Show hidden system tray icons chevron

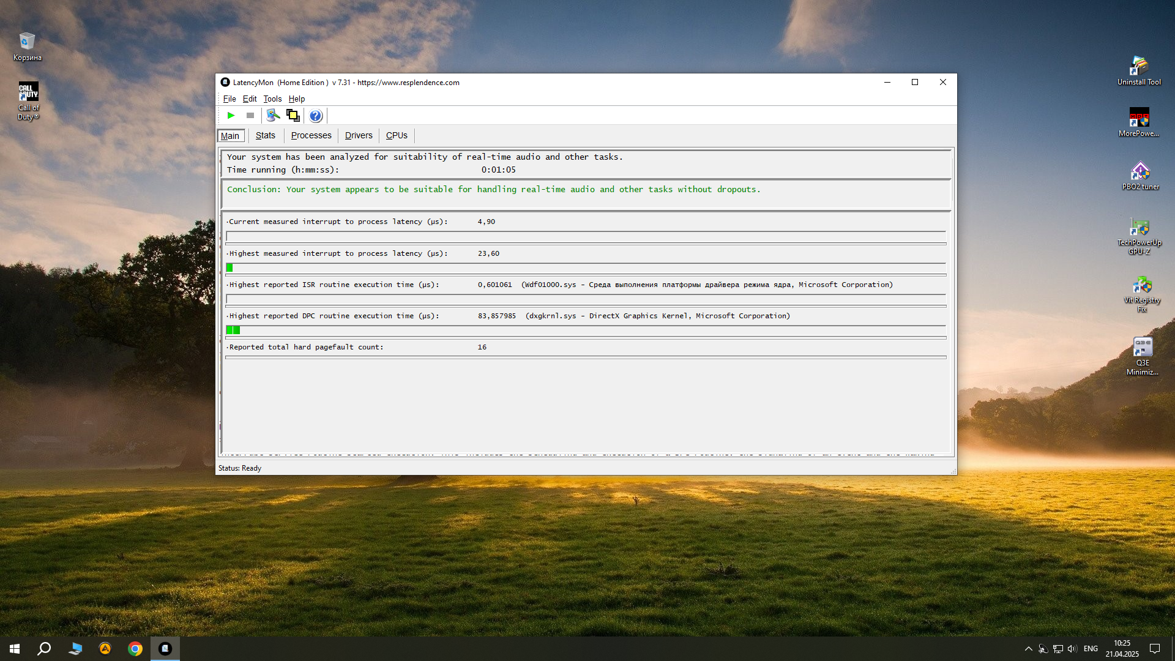[x=1028, y=649]
